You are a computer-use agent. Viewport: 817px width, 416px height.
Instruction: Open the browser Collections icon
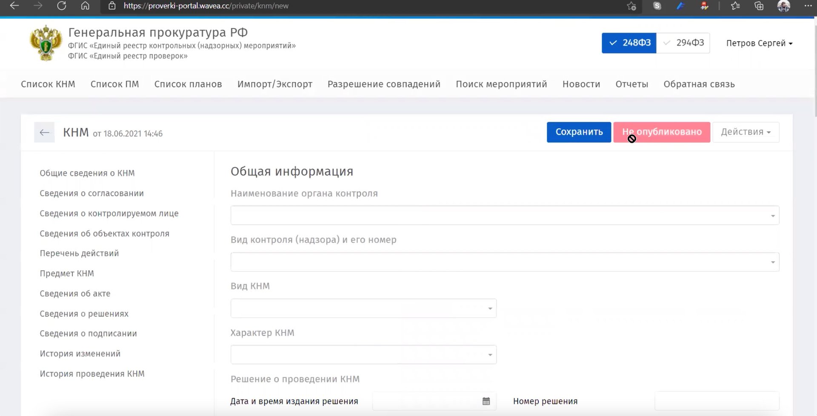tap(759, 6)
